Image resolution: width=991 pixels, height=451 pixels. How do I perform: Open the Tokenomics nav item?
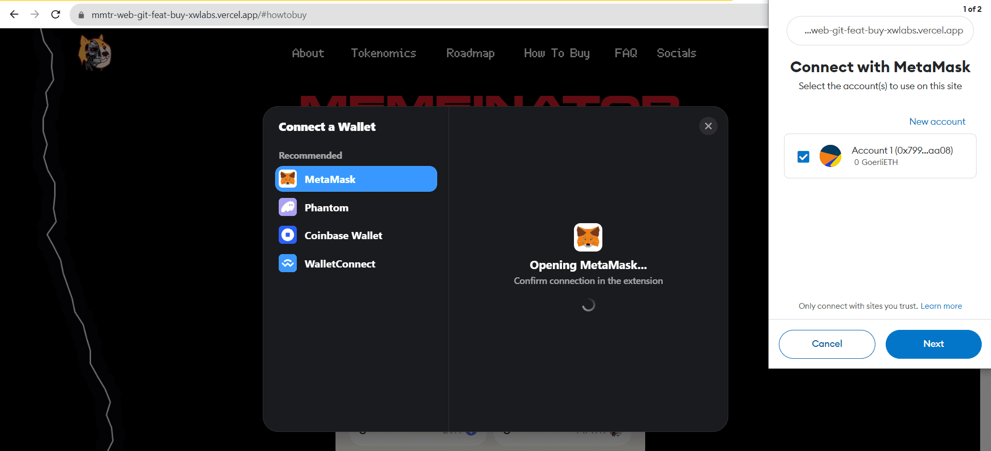pos(383,53)
